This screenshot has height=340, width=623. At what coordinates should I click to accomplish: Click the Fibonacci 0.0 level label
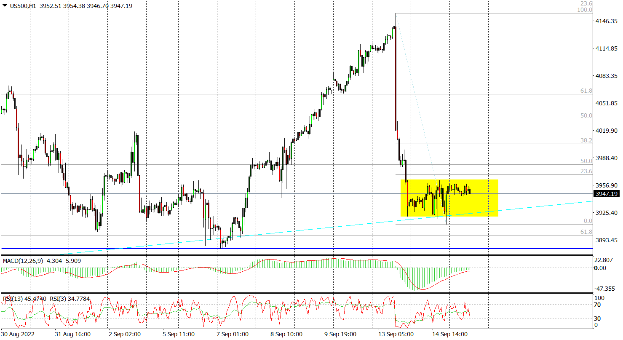pyautogui.click(x=588, y=221)
